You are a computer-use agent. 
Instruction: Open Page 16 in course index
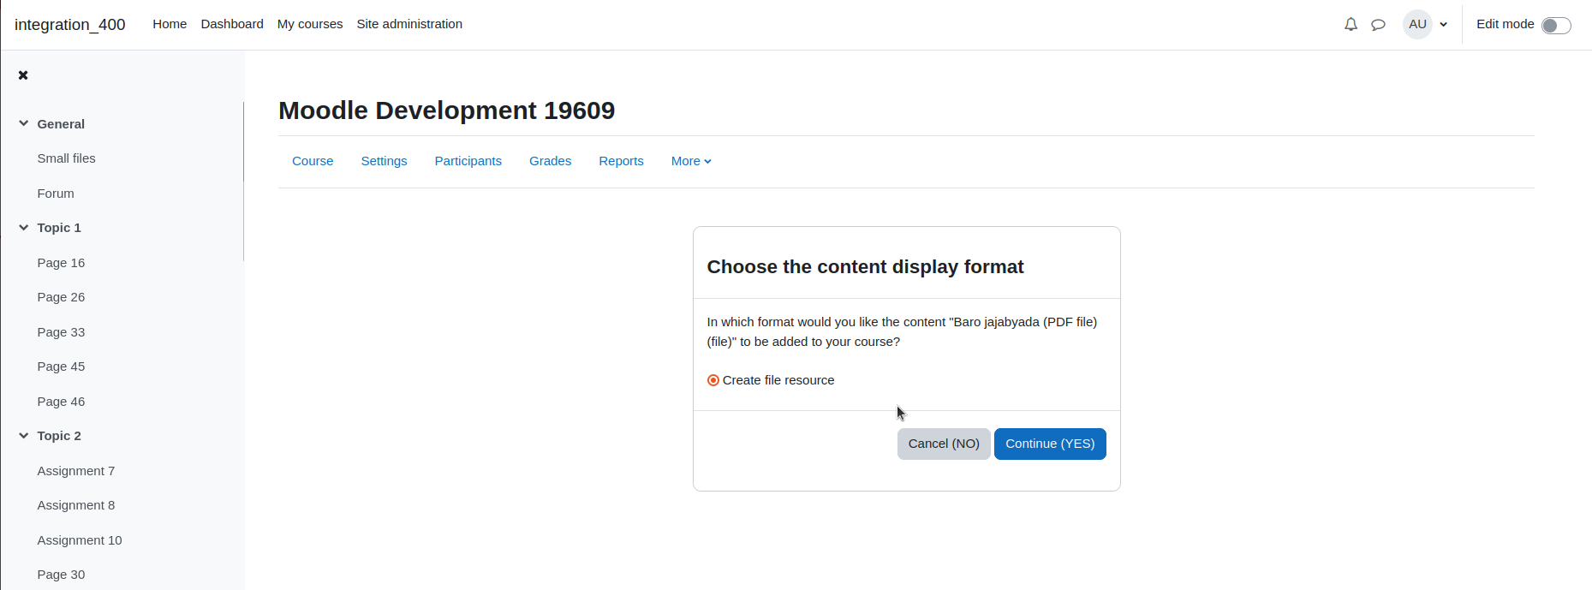(61, 263)
